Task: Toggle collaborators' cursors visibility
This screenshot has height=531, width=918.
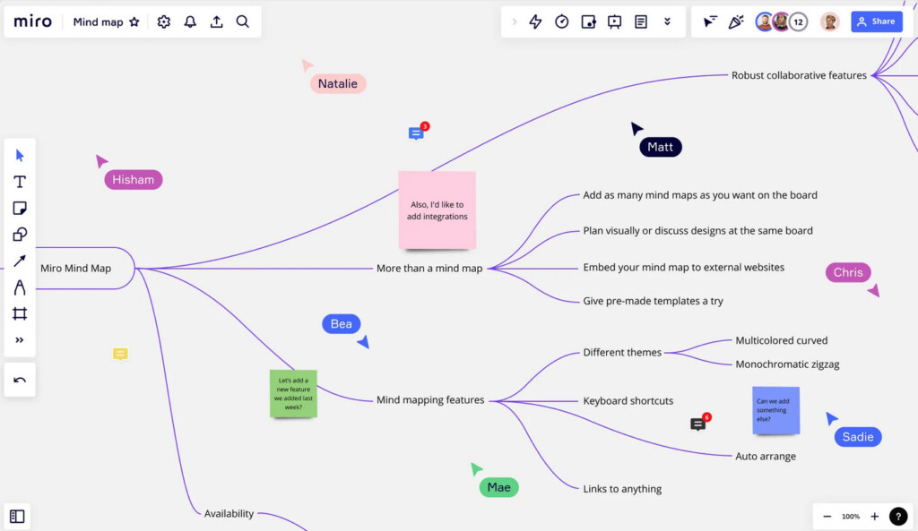Action: [x=710, y=21]
